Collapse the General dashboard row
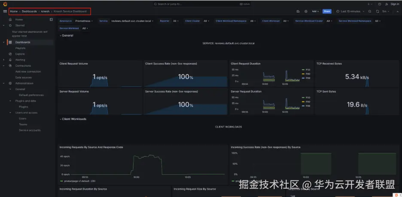This screenshot has height=197, width=402. click(x=67, y=35)
